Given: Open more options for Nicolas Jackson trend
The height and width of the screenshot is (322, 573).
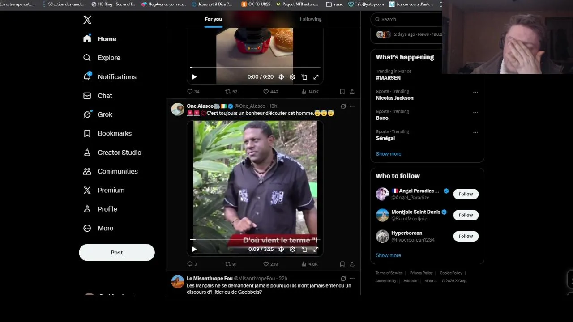Looking at the screenshot, I should point(475,92).
